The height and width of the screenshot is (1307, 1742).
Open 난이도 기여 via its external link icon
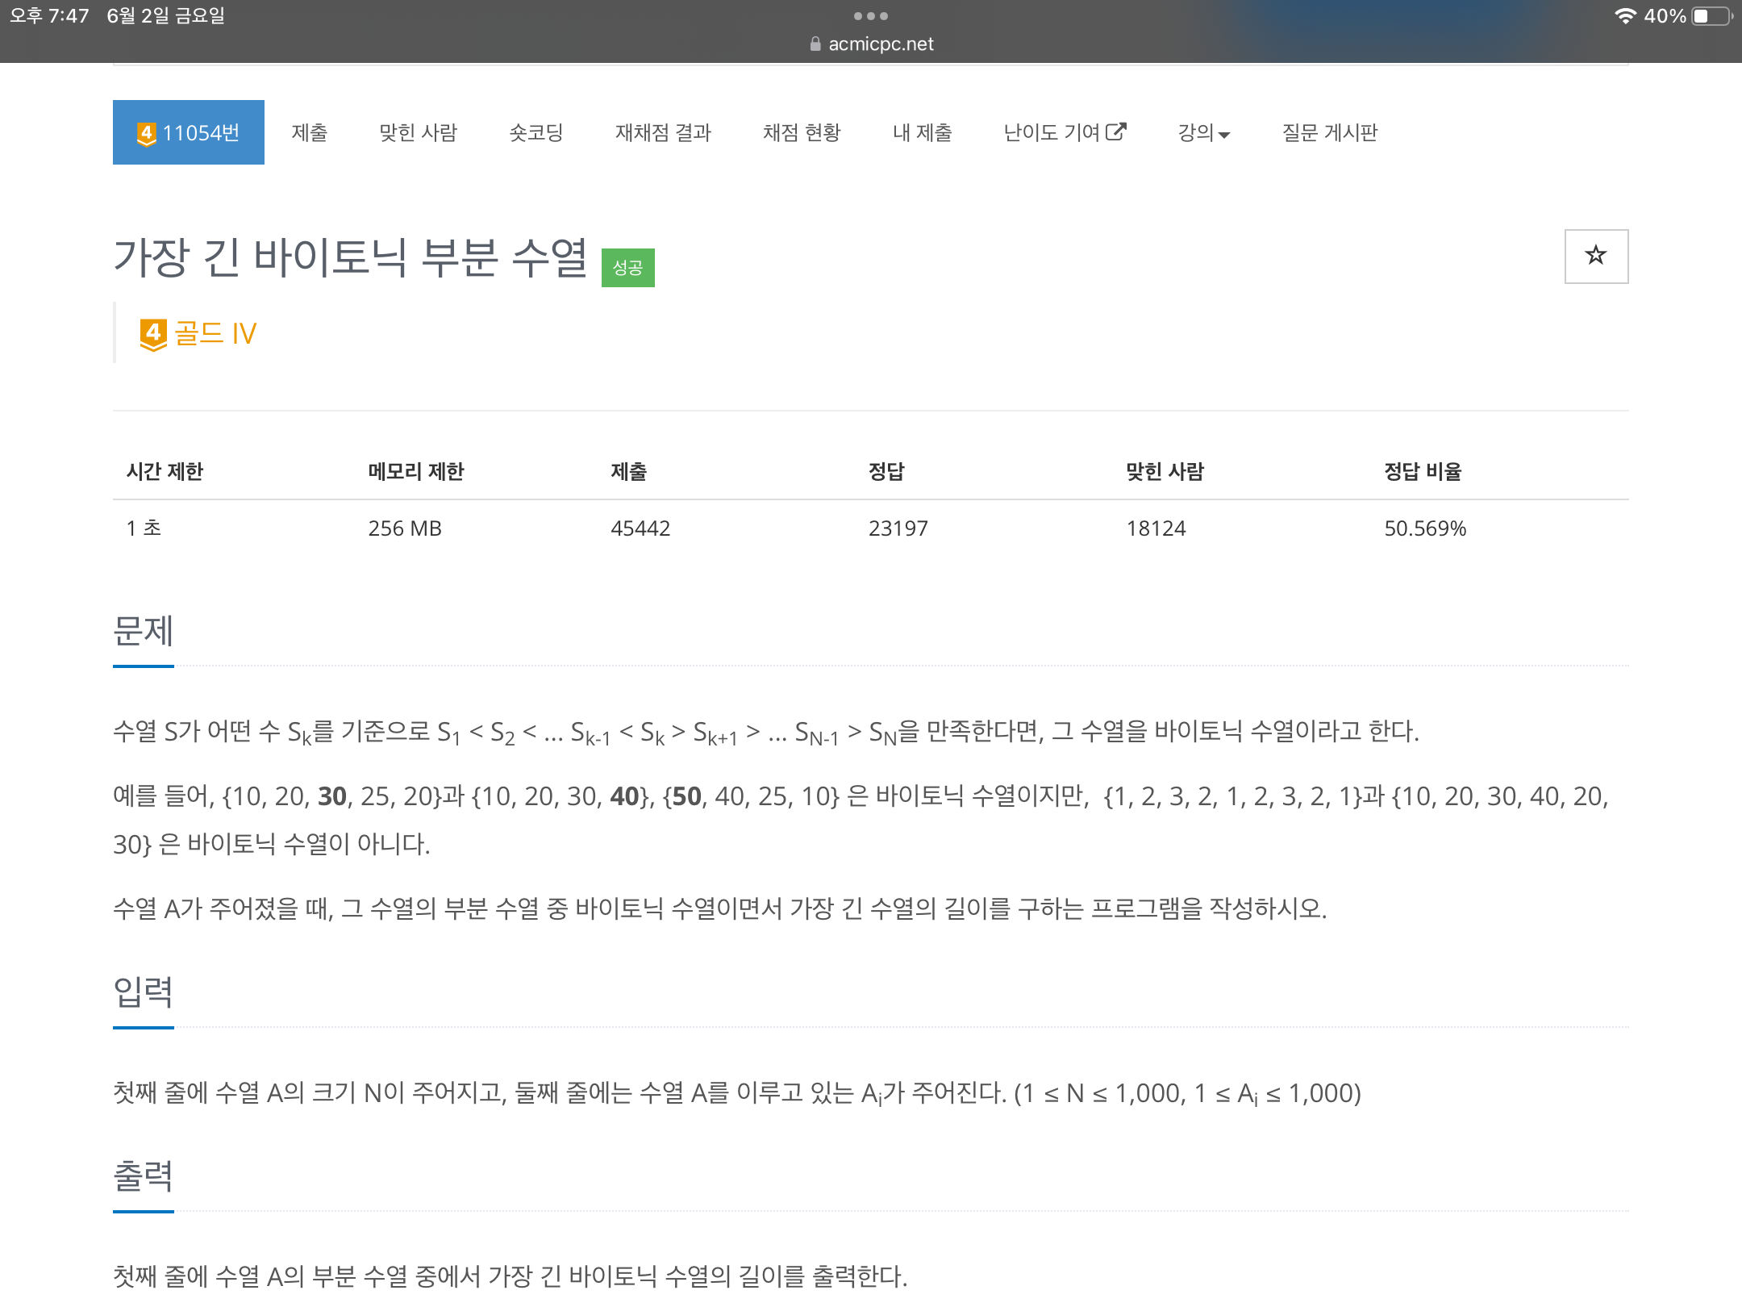point(1117,131)
